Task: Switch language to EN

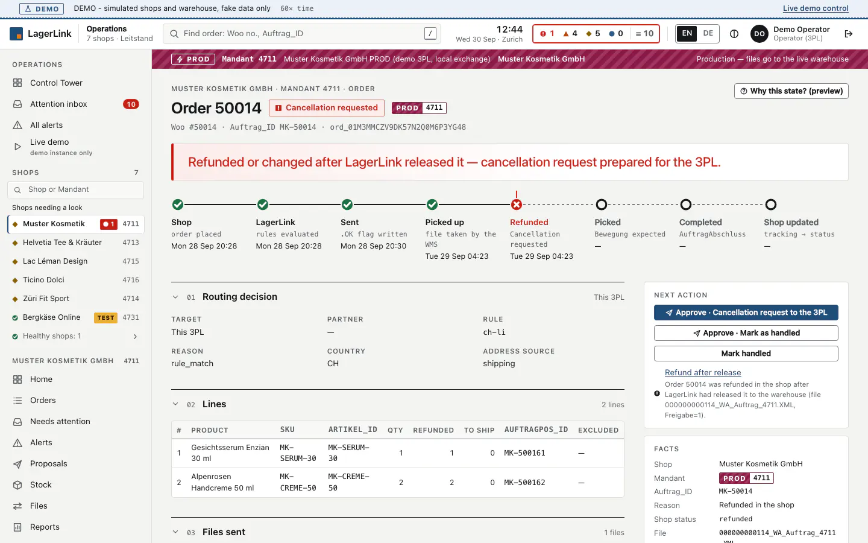Action: point(687,33)
